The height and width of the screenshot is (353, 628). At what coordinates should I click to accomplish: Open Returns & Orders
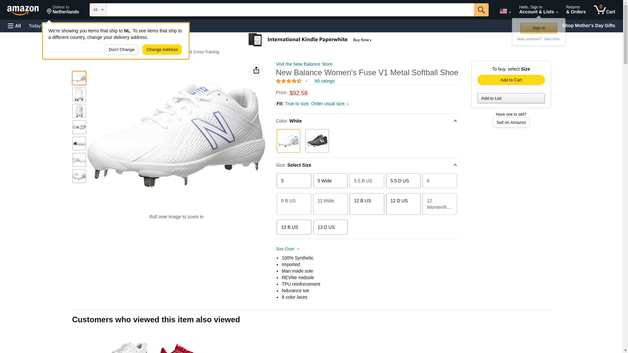tap(576, 10)
